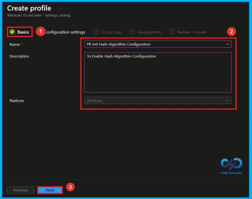
Task: Open the ellipsis menu beside Create profile
Action: 61,8
